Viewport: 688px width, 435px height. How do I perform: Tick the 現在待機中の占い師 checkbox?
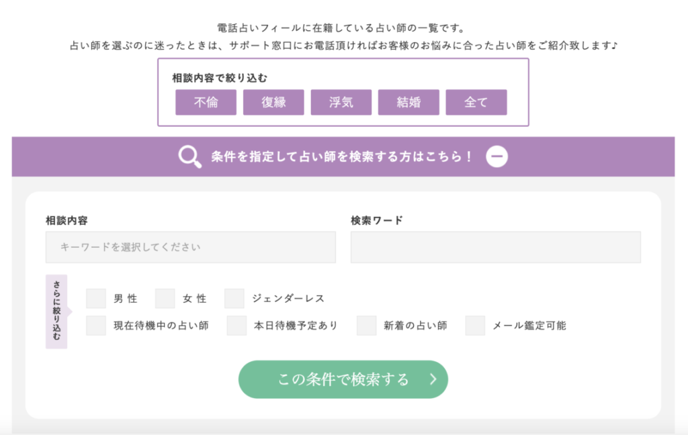pyautogui.click(x=96, y=326)
